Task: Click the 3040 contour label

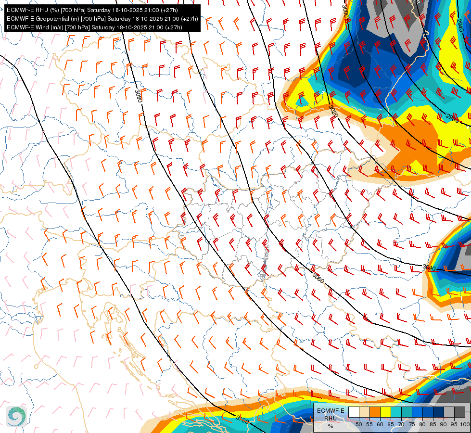Action: (429, 267)
